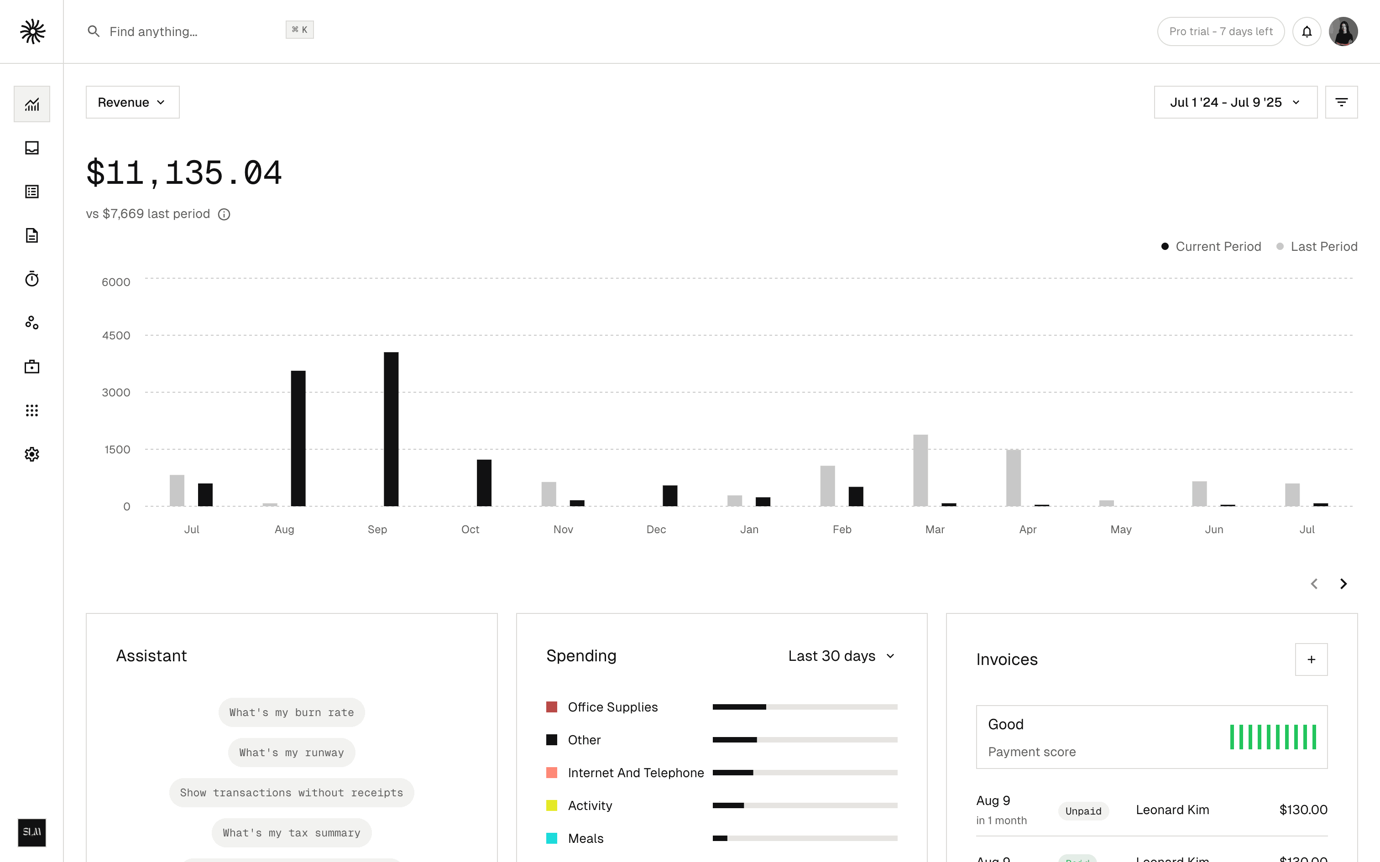Open the Settings gear icon

32,454
